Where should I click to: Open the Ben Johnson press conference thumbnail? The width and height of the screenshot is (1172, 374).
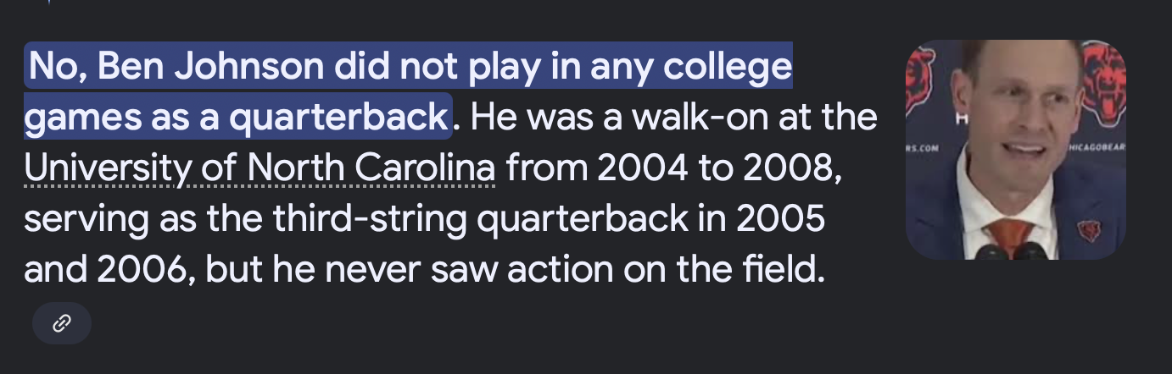[1016, 150]
